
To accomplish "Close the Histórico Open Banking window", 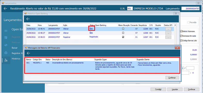I will pyautogui.click(x=176, y=13).
